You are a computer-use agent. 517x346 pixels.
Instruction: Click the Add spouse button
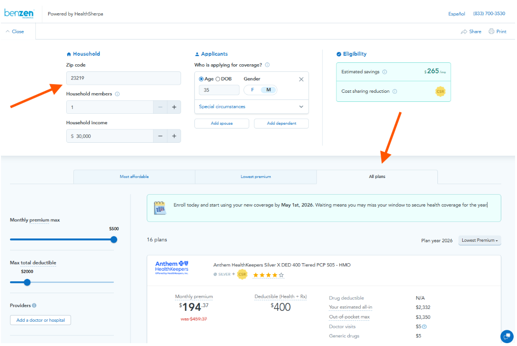[x=222, y=124]
